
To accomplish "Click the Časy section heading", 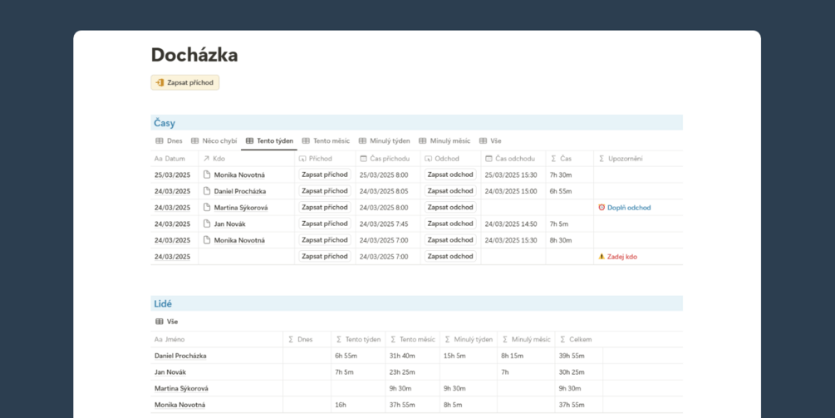I will coord(165,123).
